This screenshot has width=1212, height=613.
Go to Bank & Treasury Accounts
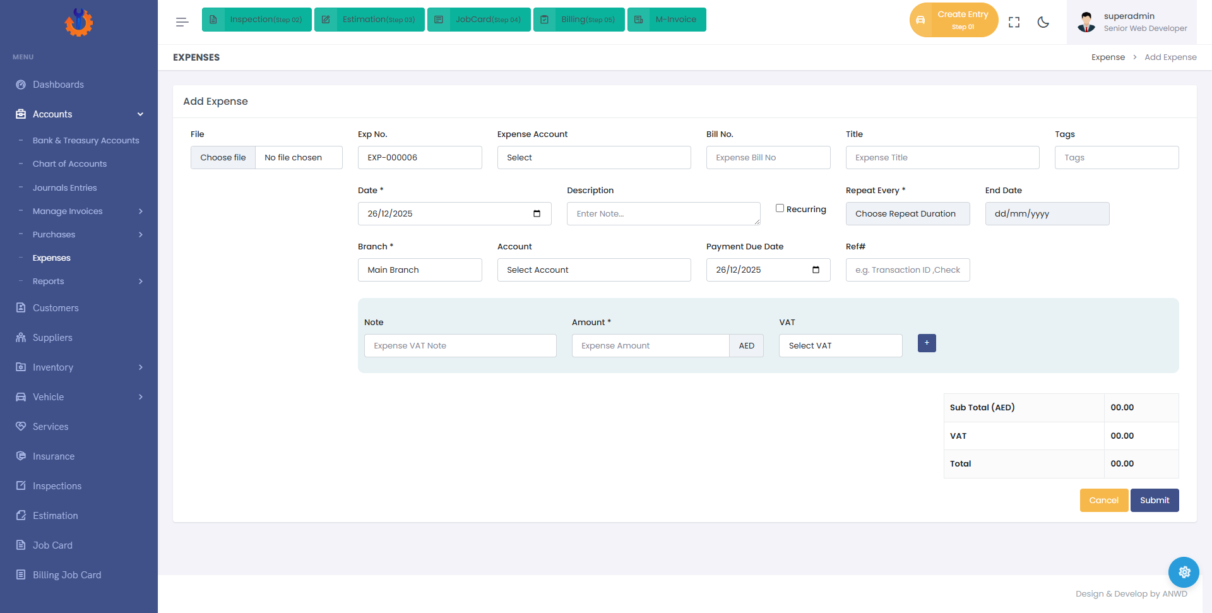[x=86, y=140]
